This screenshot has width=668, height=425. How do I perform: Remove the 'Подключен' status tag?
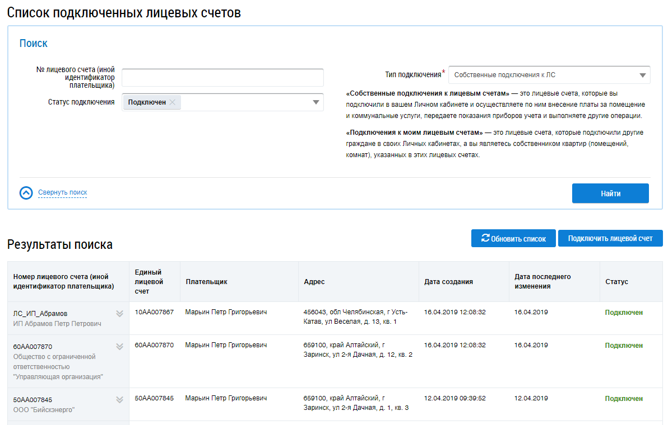tap(173, 102)
